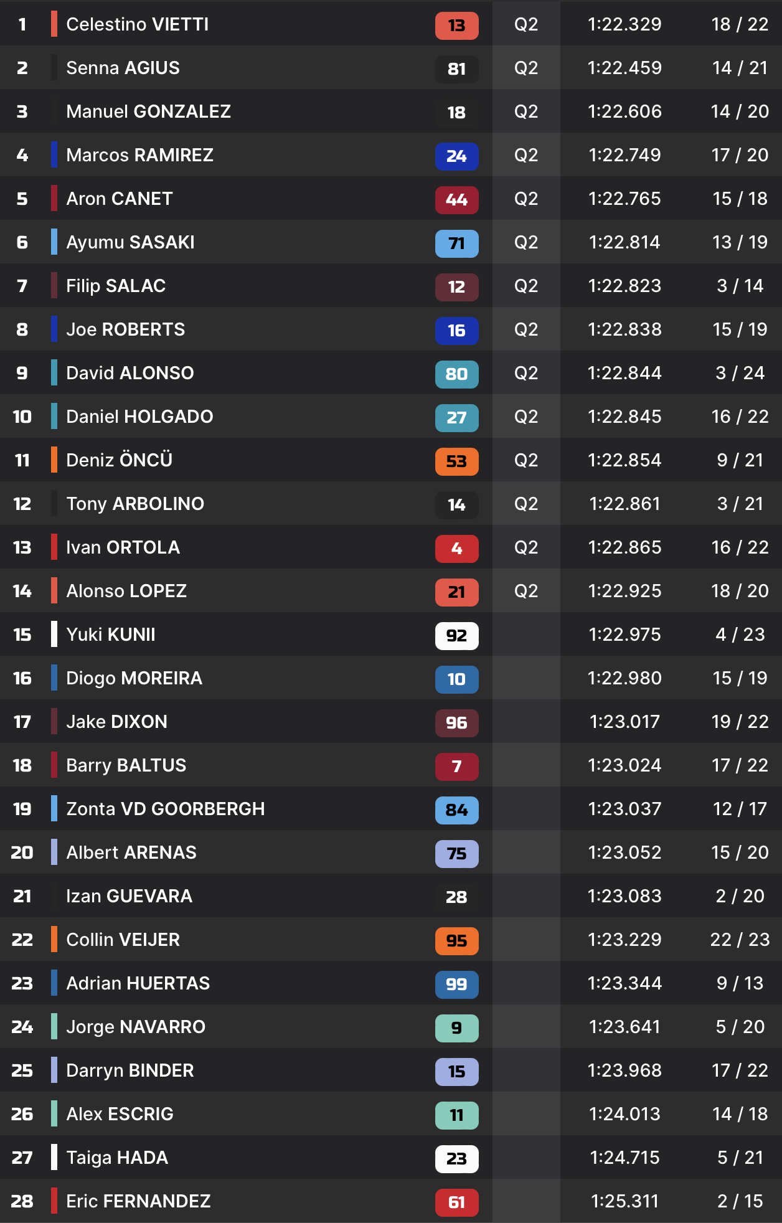Image resolution: width=782 pixels, height=1223 pixels.
Task: Click lap time 1:23.017 for Jake Dixon
Action: [624, 722]
